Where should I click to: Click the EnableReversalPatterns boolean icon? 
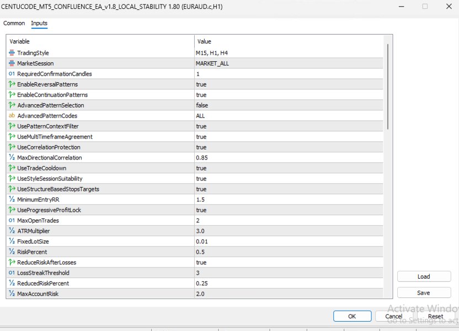point(12,84)
